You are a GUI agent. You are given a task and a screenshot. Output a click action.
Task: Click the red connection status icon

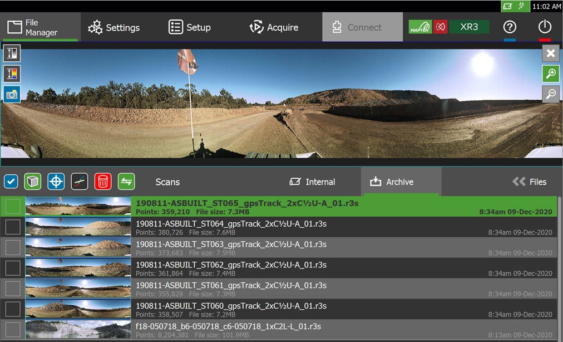pyautogui.click(x=440, y=27)
